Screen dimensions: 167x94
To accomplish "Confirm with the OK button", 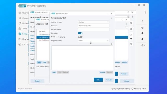I will pyautogui.click(x=98, y=80).
